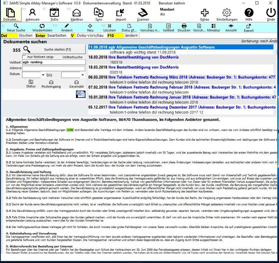279x263 pixels.
Task: Click the Volltextsuche button
Action: (x=72, y=57)
